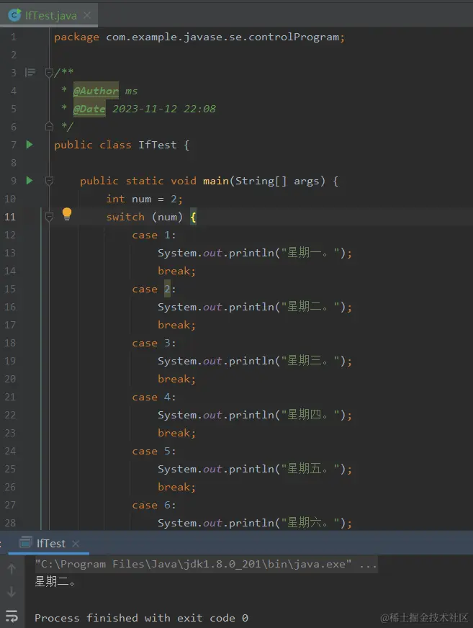The width and height of the screenshot is (473, 628).
Task: Collapse the Javadoc comment at line 3
Action: pos(49,73)
